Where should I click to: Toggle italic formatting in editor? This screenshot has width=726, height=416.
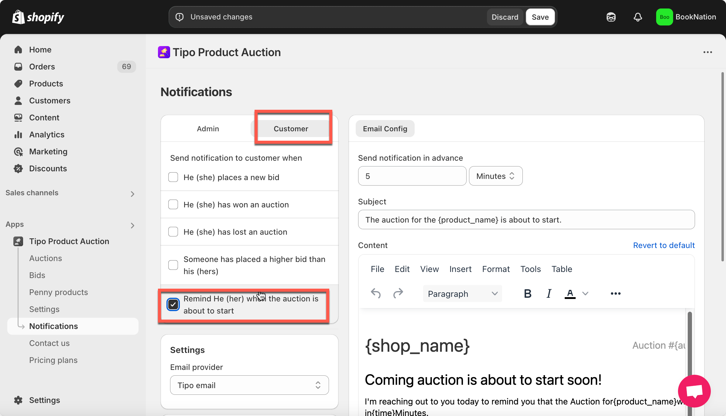549,293
